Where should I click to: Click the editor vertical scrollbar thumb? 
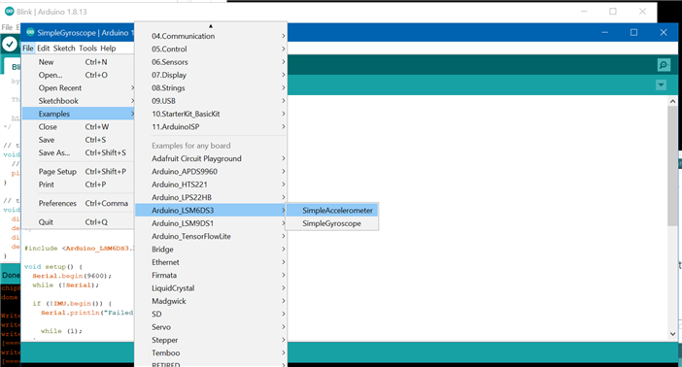click(x=672, y=166)
